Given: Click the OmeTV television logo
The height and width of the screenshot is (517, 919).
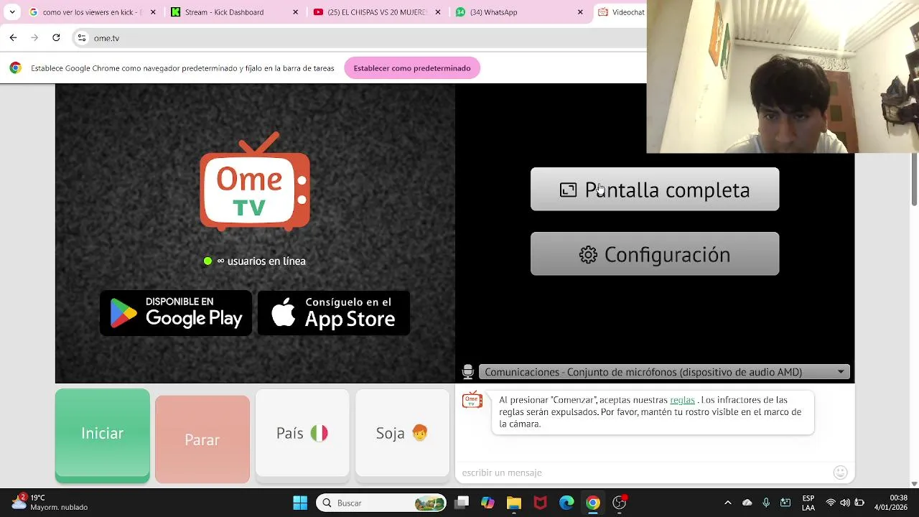Looking at the screenshot, I should tap(255, 181).
